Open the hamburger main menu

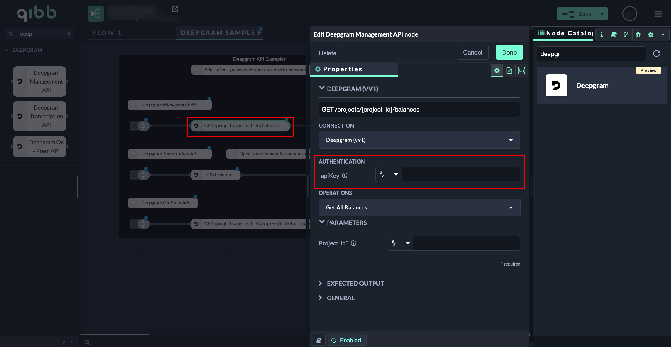click(658, 14)
